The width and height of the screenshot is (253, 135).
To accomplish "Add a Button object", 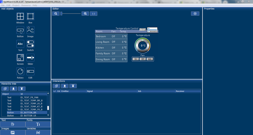I will coord(20,30).
